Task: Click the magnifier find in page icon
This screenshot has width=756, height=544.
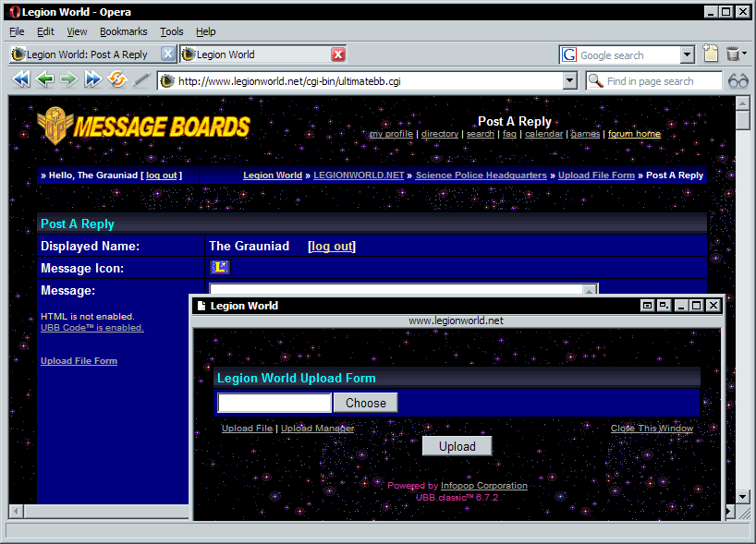Action: (595, 81)
